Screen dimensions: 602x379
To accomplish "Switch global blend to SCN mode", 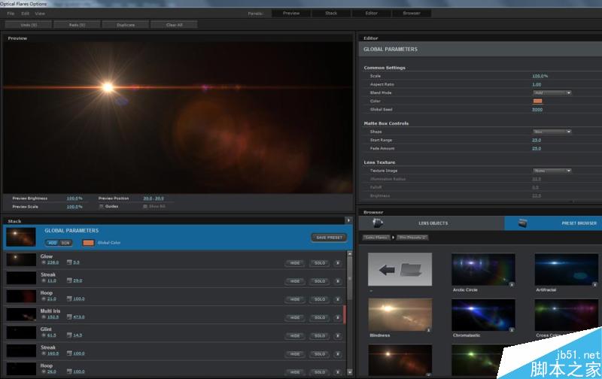I will point(65,243).
